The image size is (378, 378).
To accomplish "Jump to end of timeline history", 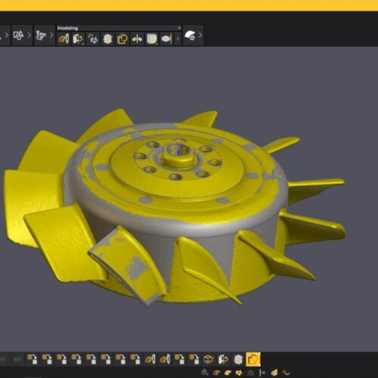I will click(x=17, y=359).
